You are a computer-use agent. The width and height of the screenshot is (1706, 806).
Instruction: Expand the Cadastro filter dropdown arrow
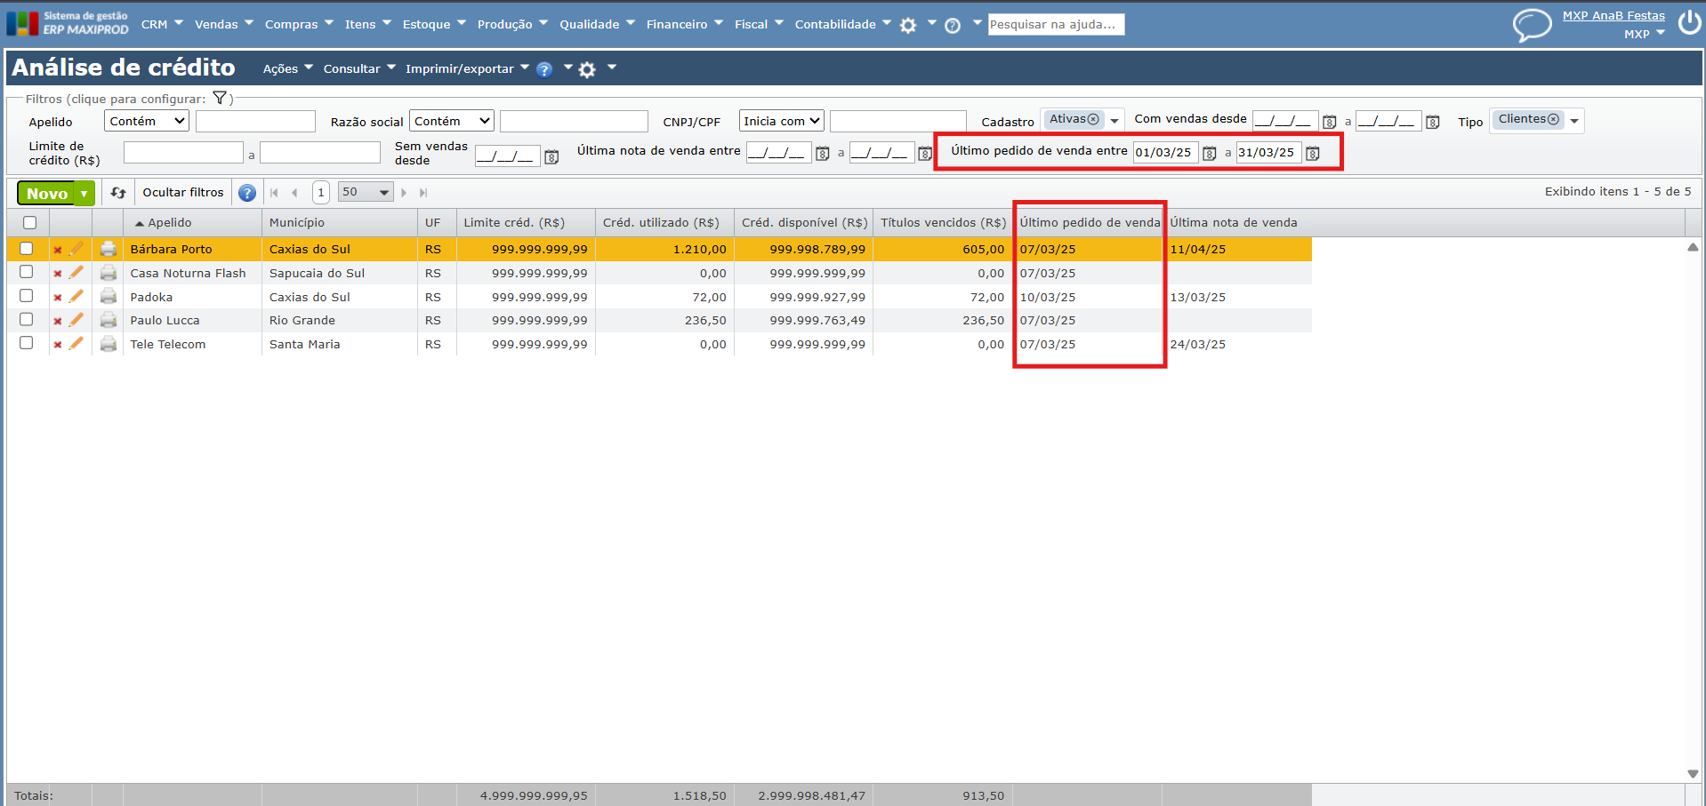point(1115,121)
